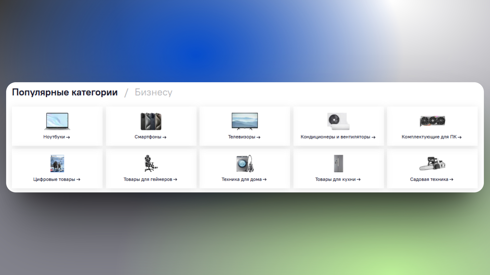Click the arrow next to Садовая техника
This screenshot has height=275, width=490.
[451, 180]
